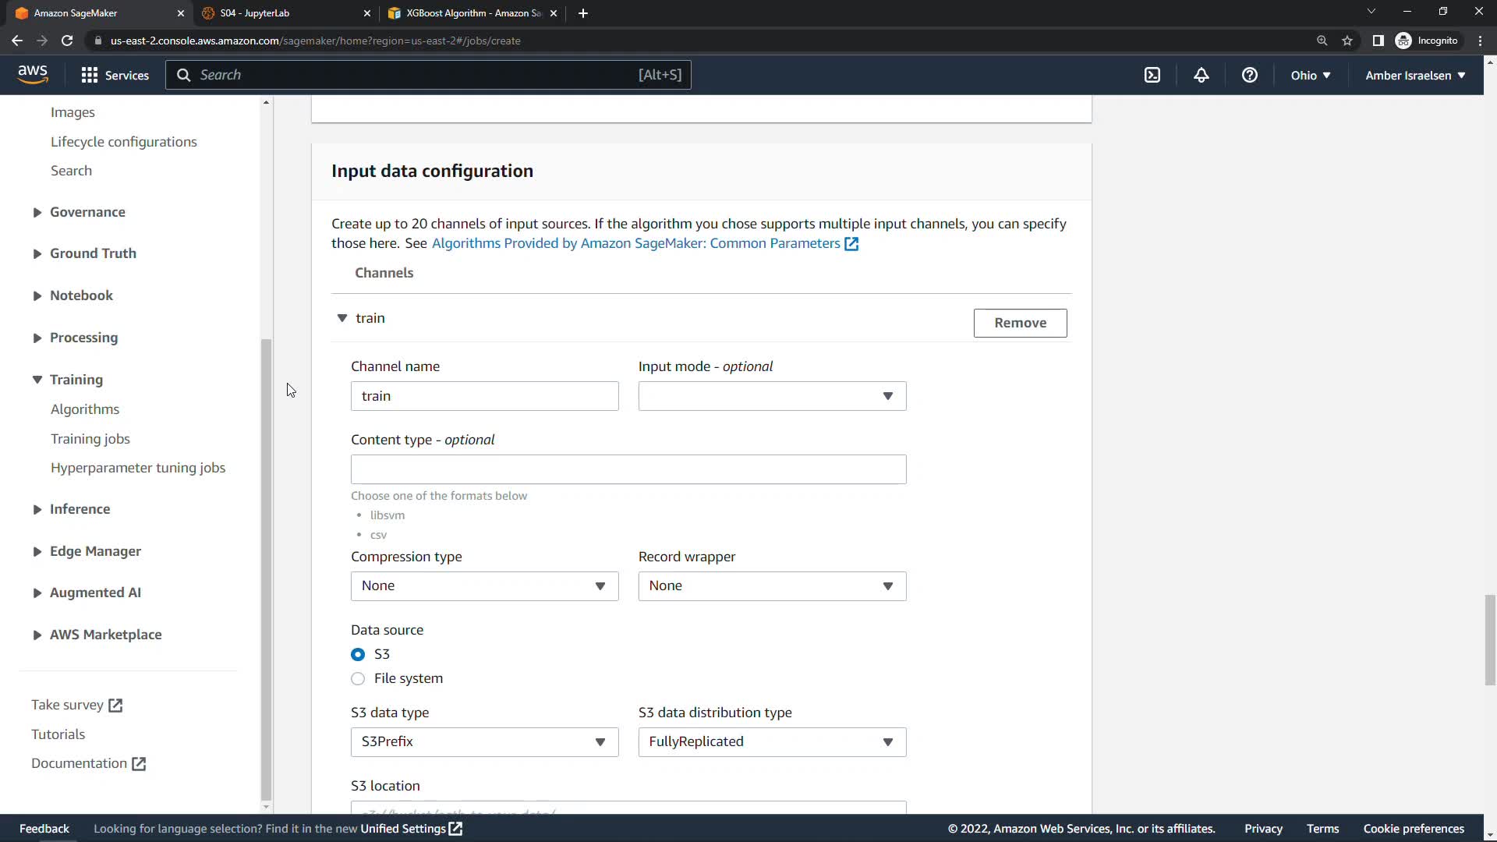Open AWS CloudShell icon in header
This screenshot has height=842, width=1497.
pyautogui.click(x=1152, y=75)
